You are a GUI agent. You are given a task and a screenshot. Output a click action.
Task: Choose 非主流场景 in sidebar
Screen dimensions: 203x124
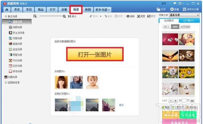point(17,33)
